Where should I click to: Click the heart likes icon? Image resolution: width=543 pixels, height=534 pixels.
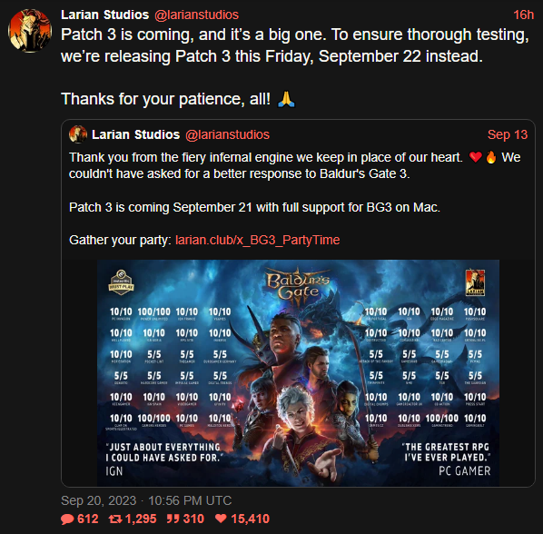tap(221, 519)
